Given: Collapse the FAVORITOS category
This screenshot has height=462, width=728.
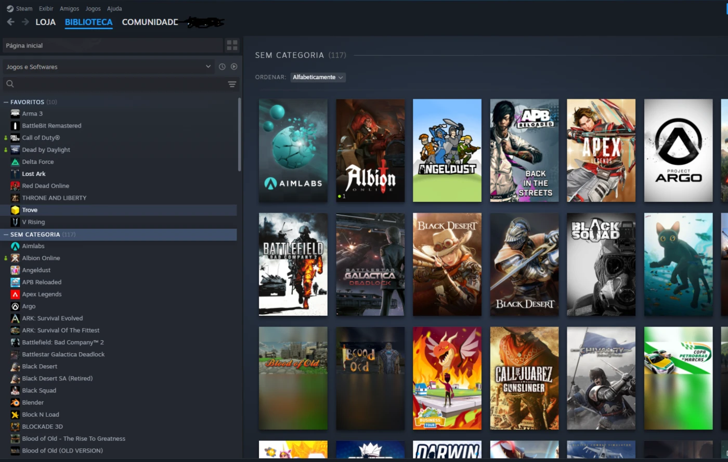Looking at the screenshot, I should click(6, 102).
